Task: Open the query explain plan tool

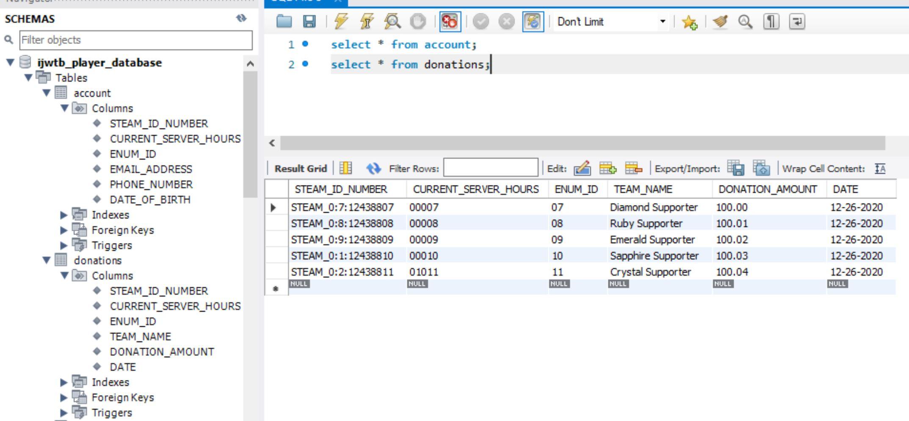Action: point(392,22)
